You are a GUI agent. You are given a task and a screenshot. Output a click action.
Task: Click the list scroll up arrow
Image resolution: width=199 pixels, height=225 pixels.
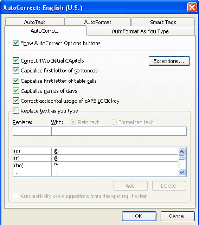click(x=182, y=152)
